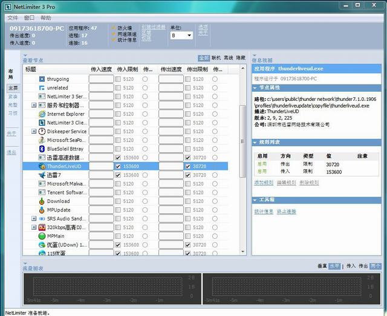The width and height of the screenshot is (387, 316).
Task: Select outgoing radio button for BlueSoleil Bttray
Action: click(x=215, y=149)
